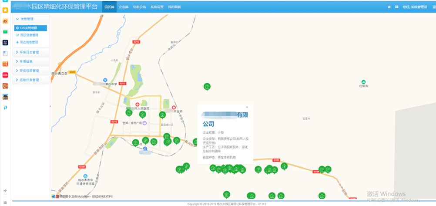Click the 您好, 系统管理员 user link
The image size is (436, 206).
tap(415, 7)
